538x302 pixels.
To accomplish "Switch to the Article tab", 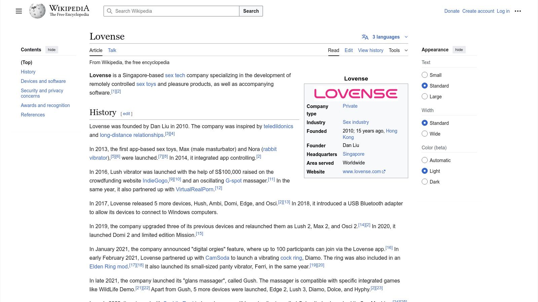I will coord(96,50).
